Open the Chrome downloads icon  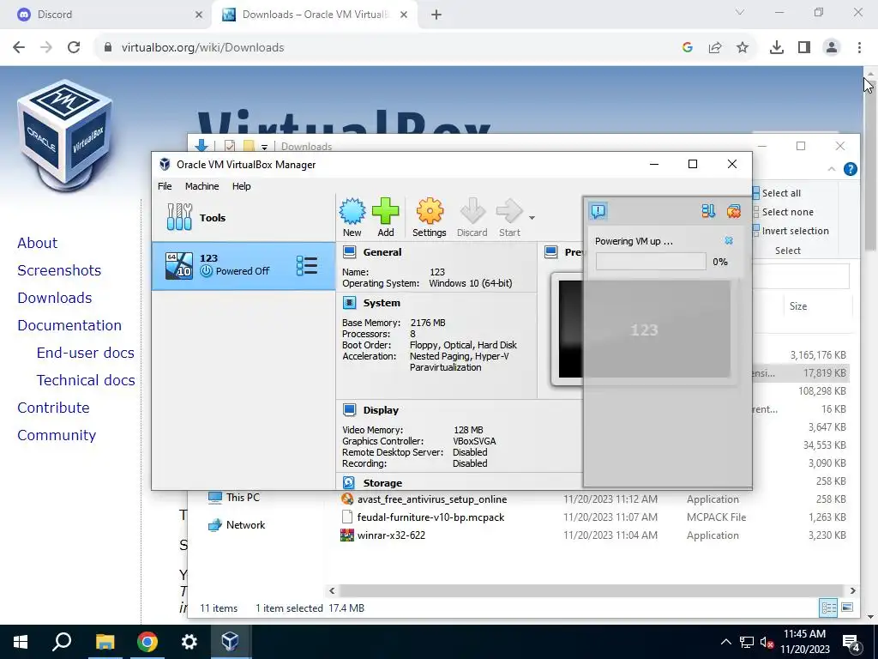pos(776,48)
